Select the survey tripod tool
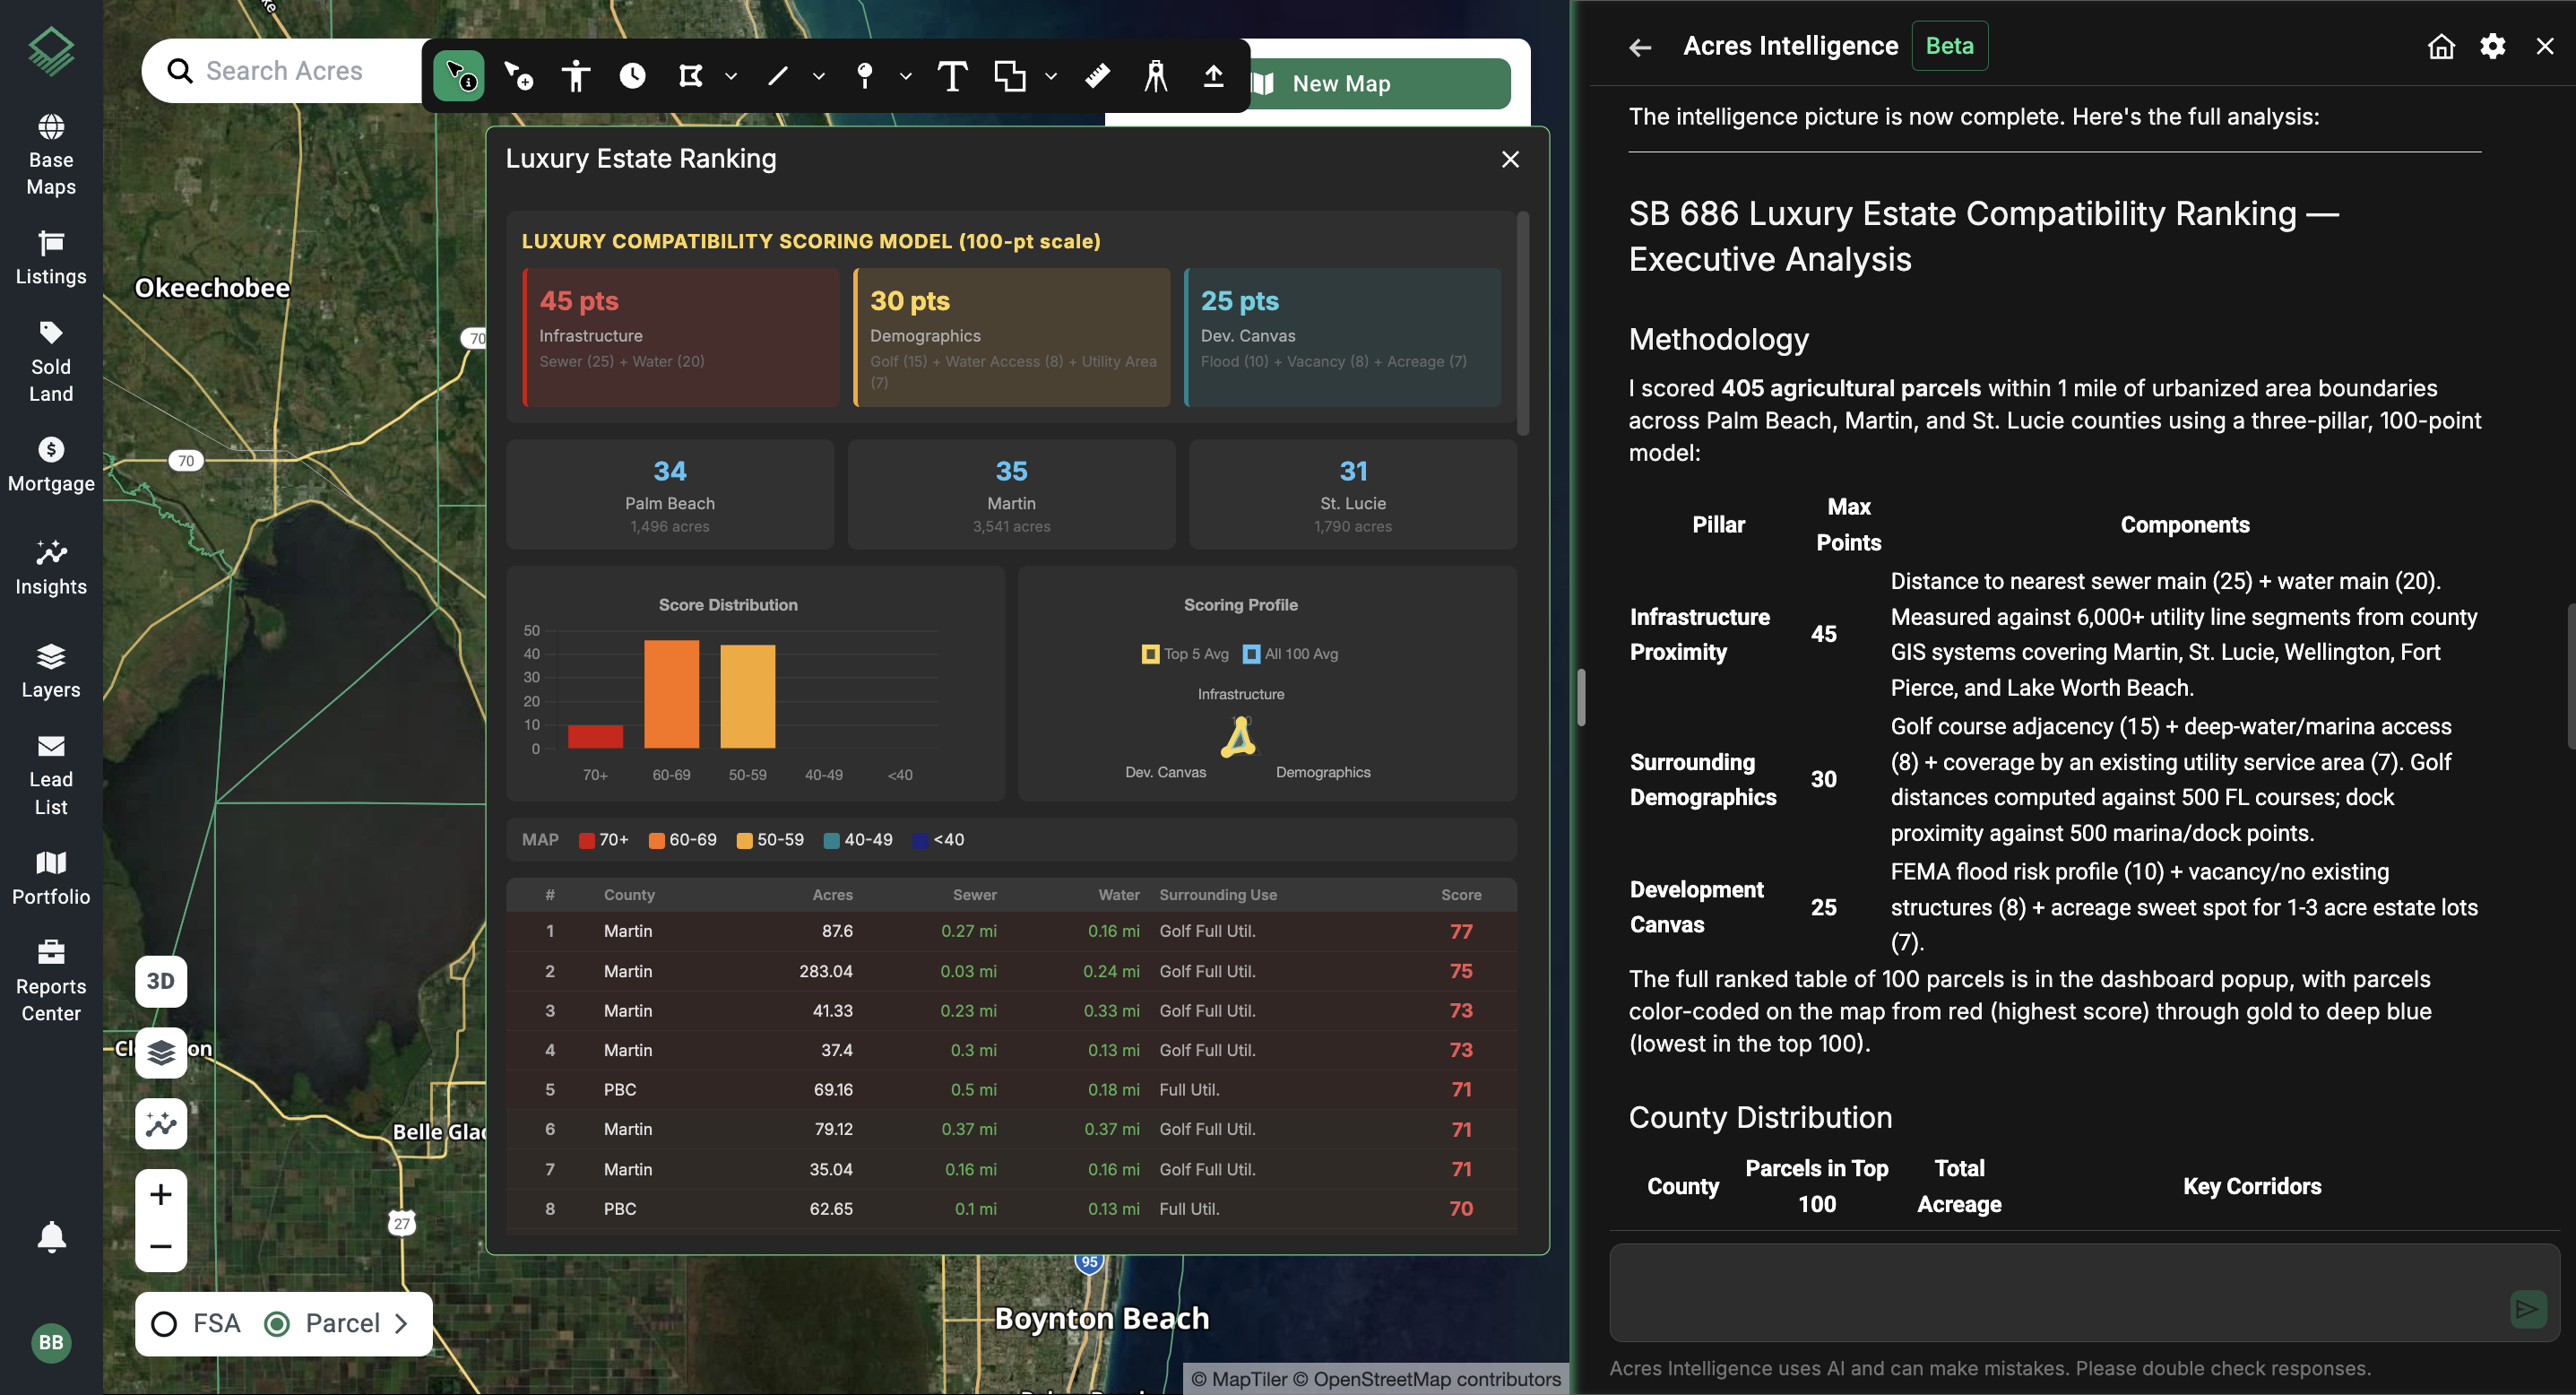2576x1395 pixels. point(1156,76)
